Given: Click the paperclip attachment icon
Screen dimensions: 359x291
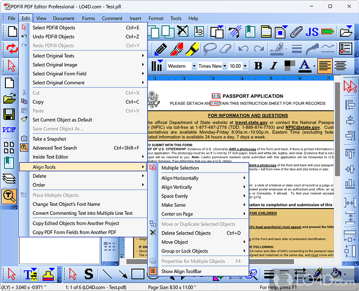Looking at the screenshot, I should tap(296, 31).
